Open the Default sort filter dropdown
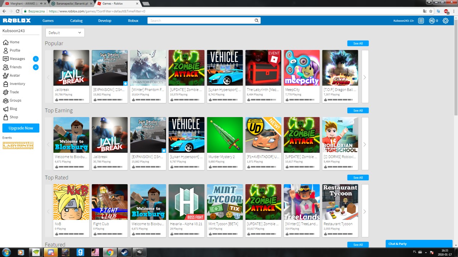The width and height of the screenshot is (458, 257). click(65, 32)
